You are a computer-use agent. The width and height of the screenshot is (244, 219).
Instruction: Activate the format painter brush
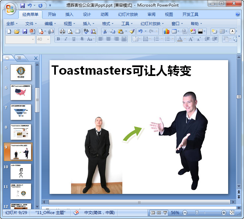point(132,31)
